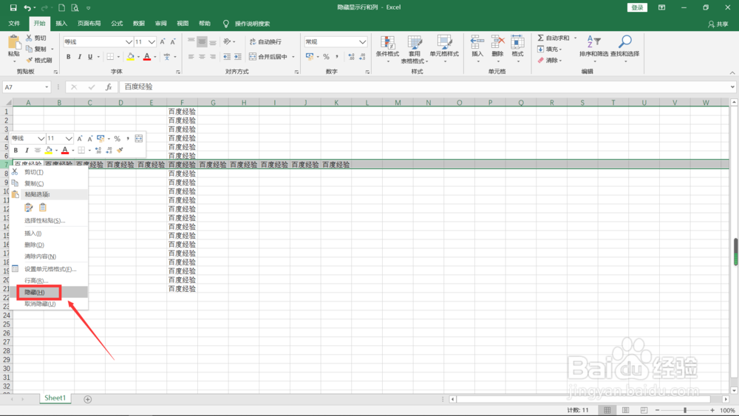The height and width of the screenshot is (416, 739).
Task: Toggle Underline in the ribbon
Action: (90, 57)
